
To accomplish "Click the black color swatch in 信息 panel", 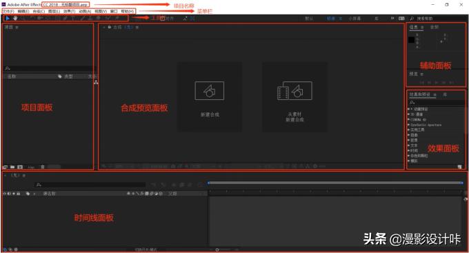I will tap(412, 40).
